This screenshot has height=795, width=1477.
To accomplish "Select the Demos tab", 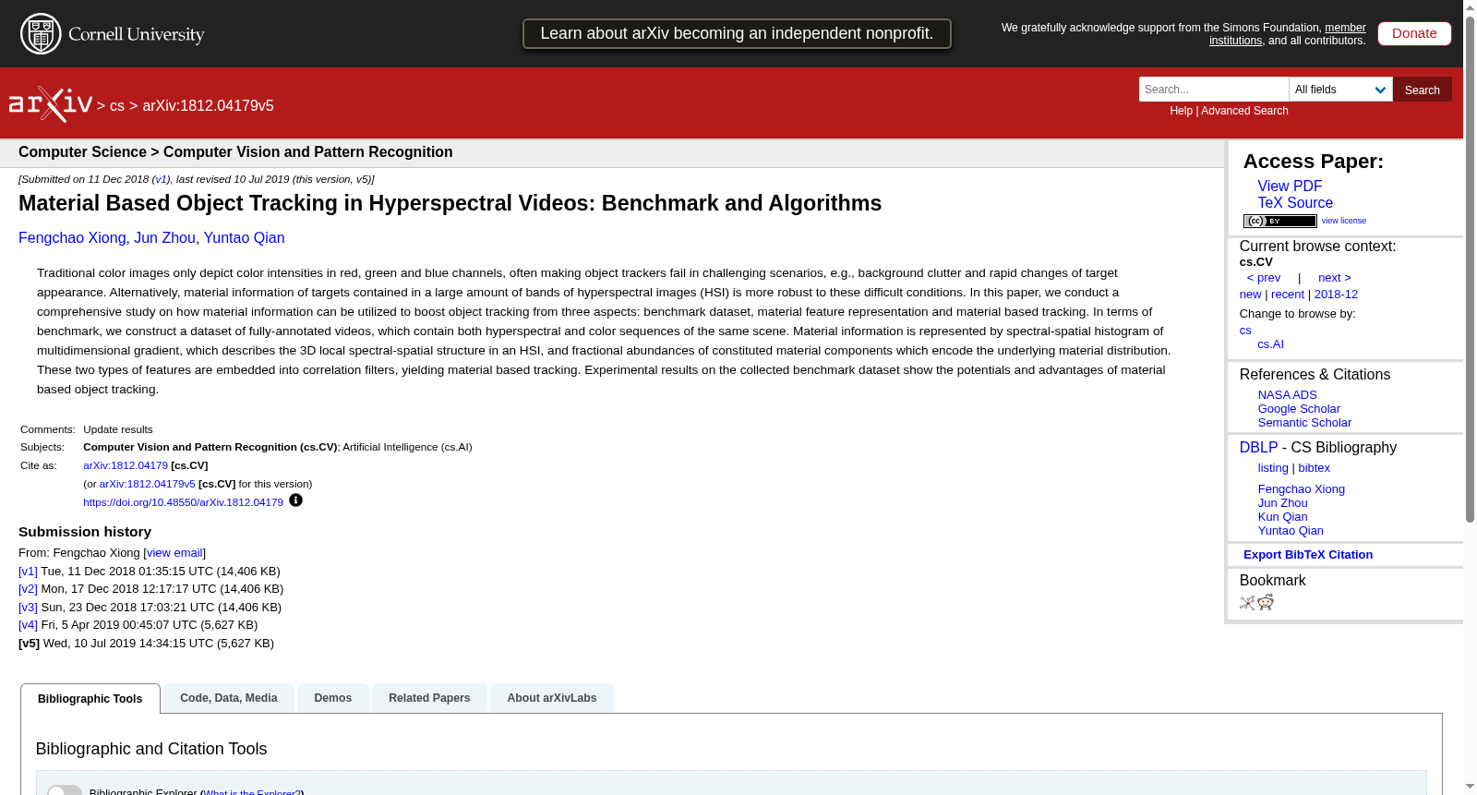I will (333, 698).
